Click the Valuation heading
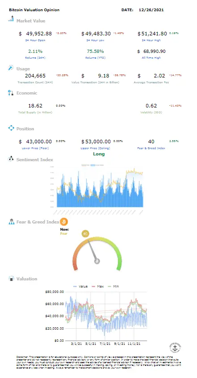This screenshot has width=197, height=378. pyautogui.click(x=27, y=279)
